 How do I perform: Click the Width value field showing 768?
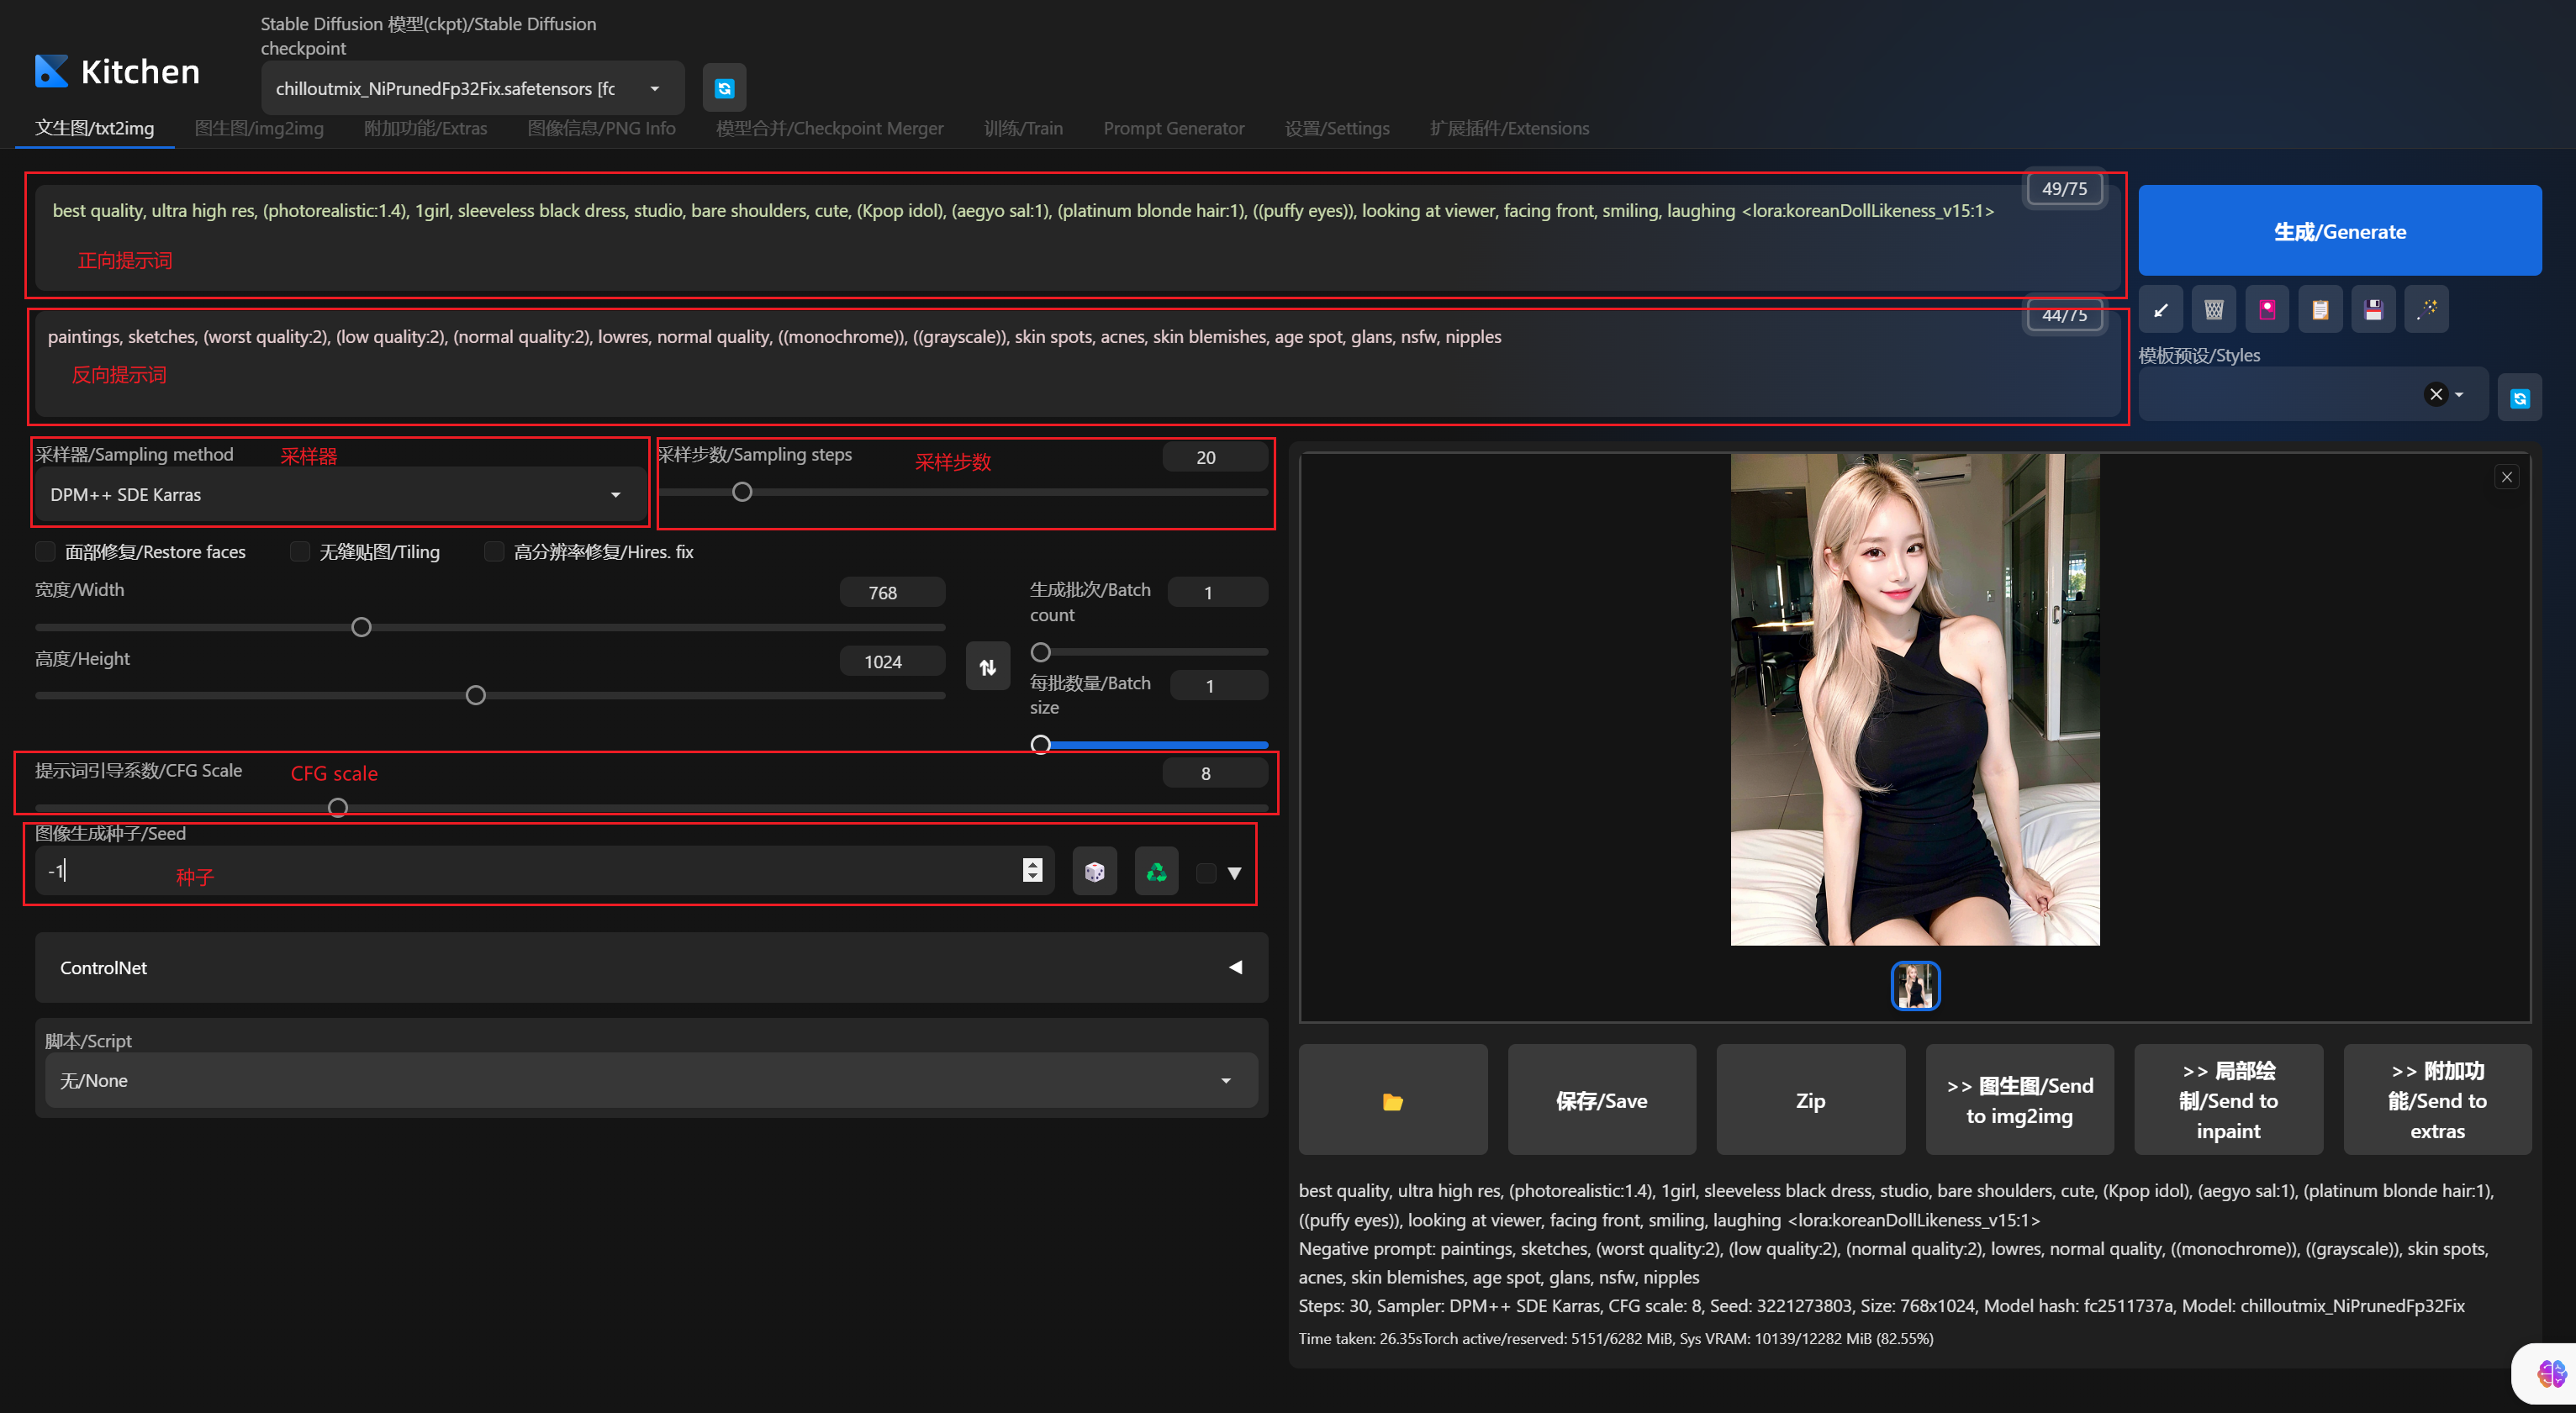click(892, 593)
